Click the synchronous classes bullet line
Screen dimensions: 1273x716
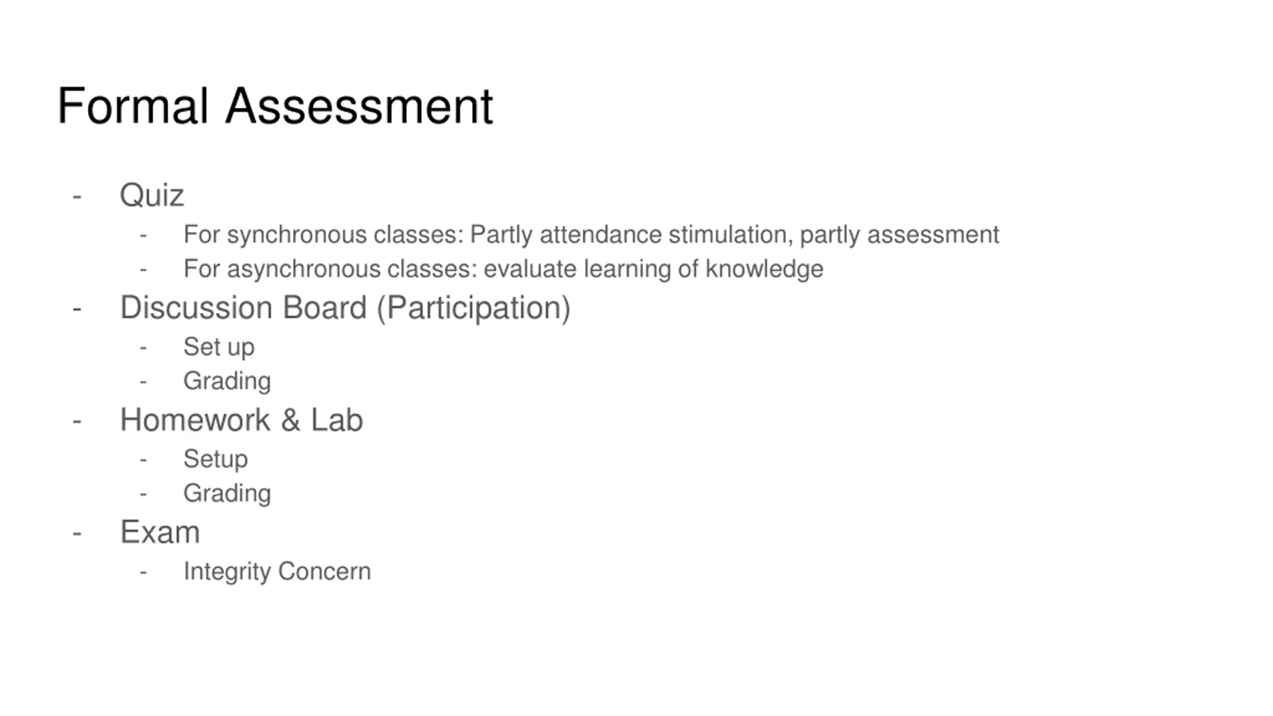pos(591,235)
